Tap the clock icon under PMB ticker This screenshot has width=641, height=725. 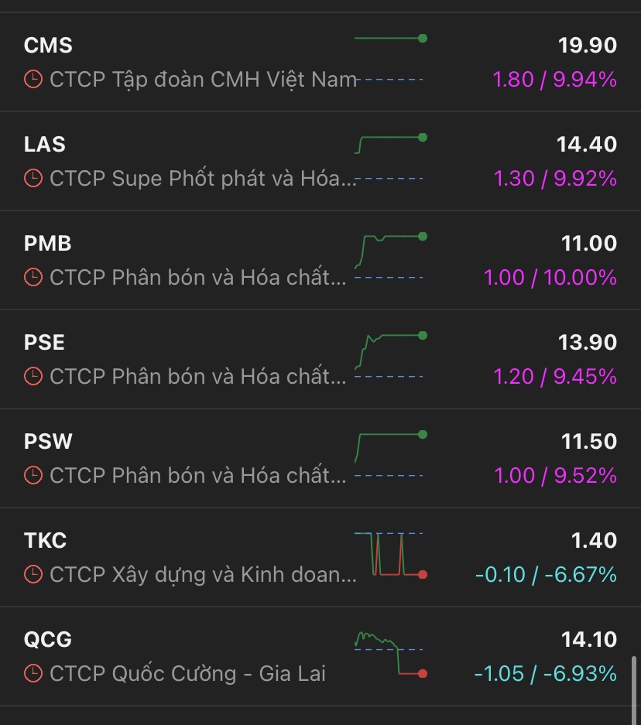point(33,277)
